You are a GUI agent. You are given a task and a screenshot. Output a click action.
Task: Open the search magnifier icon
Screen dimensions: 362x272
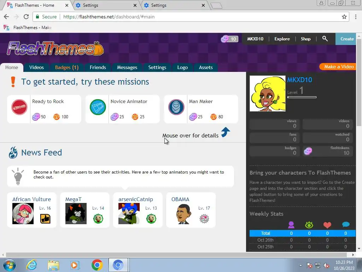tap(325, 39)
